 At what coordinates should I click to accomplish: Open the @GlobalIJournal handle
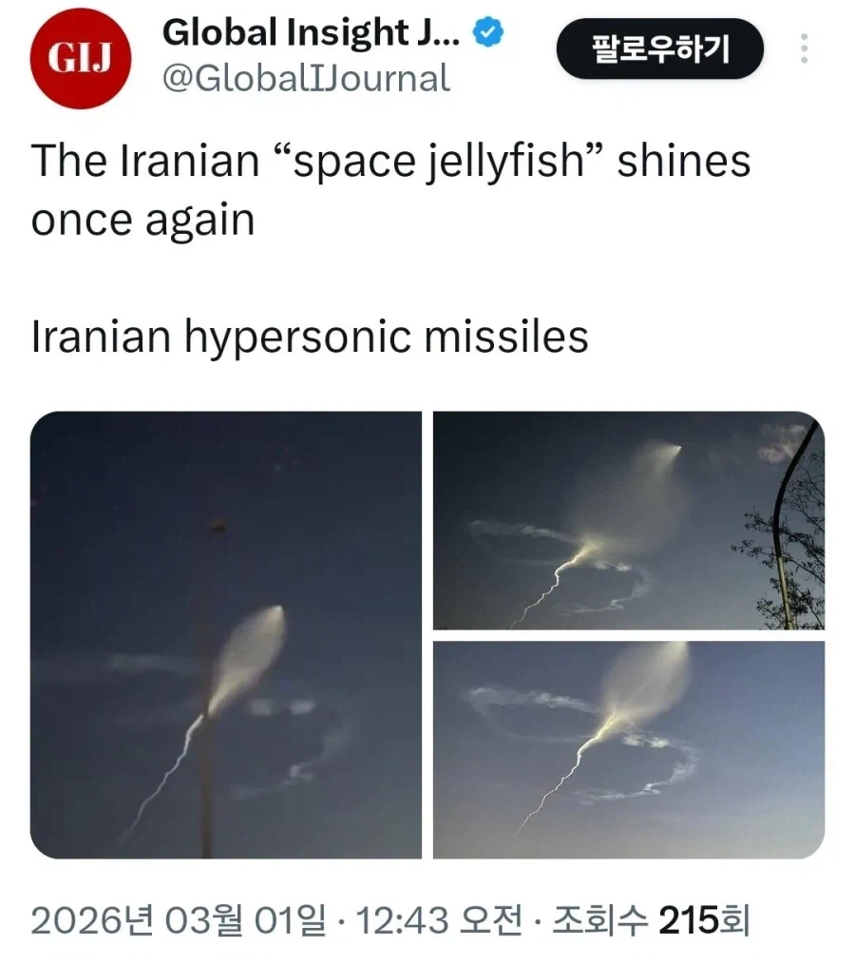pyautogui.click(x=306, y=79)
